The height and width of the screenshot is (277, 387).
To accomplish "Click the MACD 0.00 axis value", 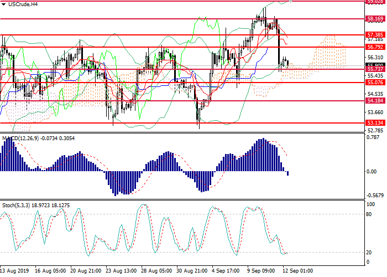I will tap(372, 172).
